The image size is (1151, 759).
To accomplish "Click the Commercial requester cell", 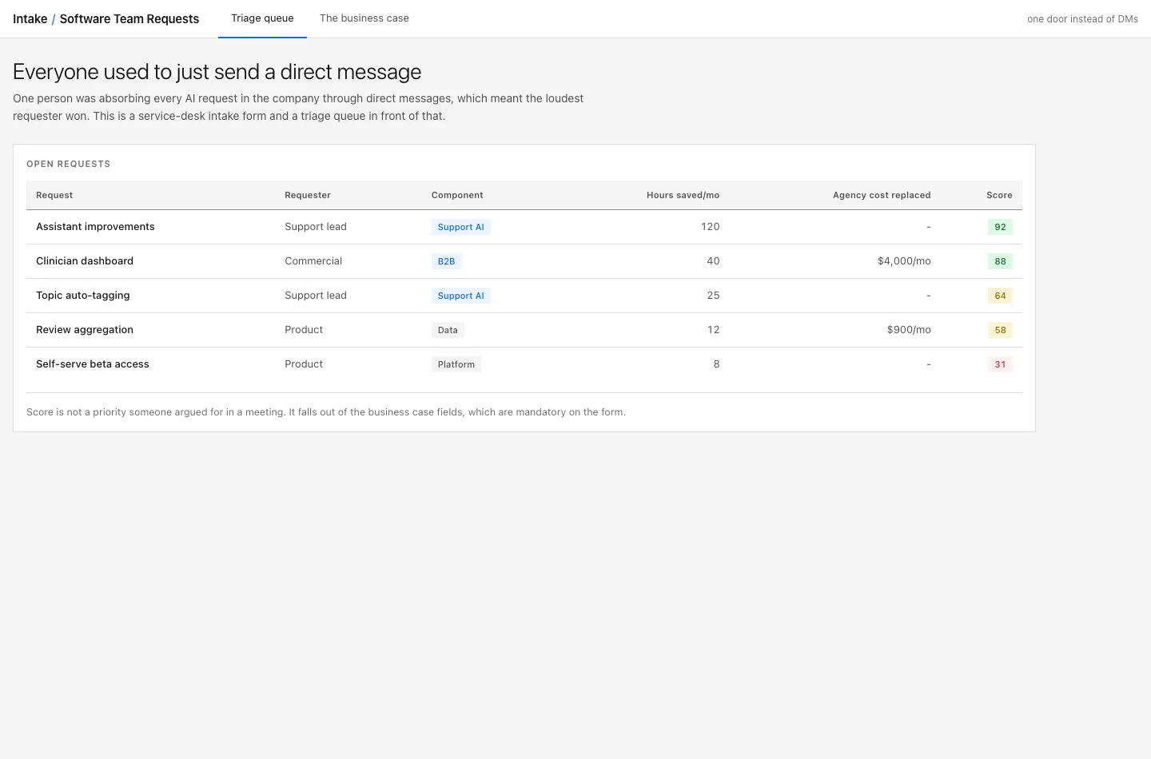I will point(313,261).
